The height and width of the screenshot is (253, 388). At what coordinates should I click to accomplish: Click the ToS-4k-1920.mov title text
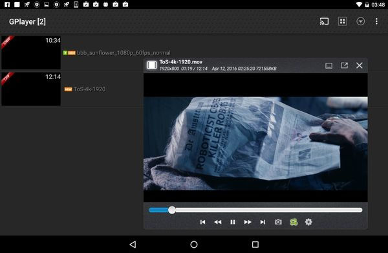180,62
